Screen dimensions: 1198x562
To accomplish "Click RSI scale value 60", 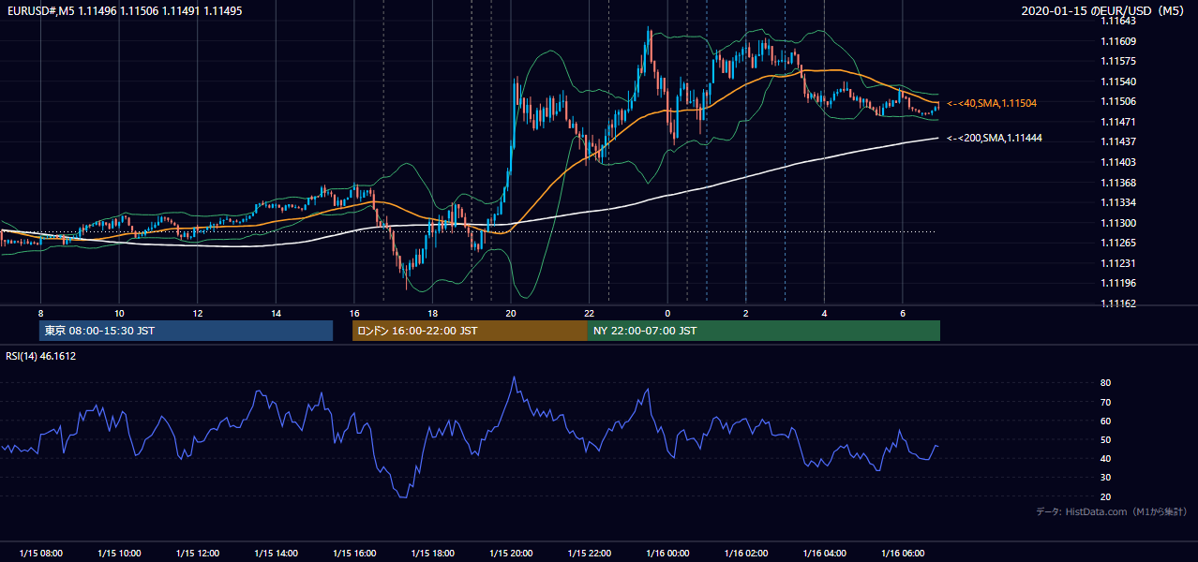I will click(x=1105, y=421).
